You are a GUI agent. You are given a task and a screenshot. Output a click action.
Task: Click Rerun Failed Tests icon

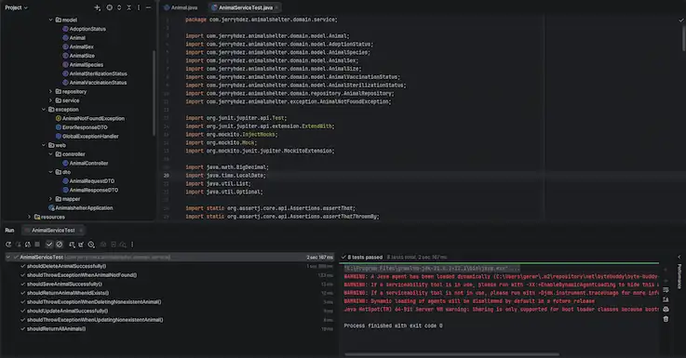click(x=18, y=245)
